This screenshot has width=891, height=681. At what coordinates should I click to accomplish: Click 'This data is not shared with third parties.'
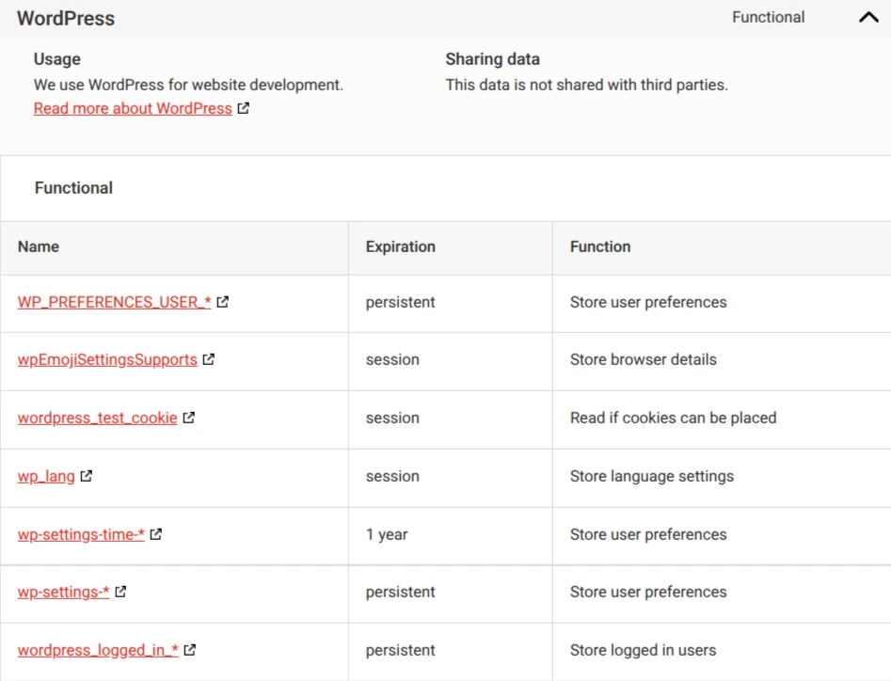(586, 85)
